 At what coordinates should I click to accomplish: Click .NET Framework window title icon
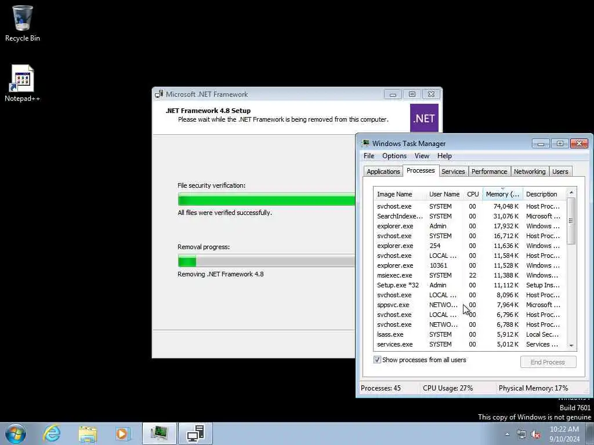159,94
